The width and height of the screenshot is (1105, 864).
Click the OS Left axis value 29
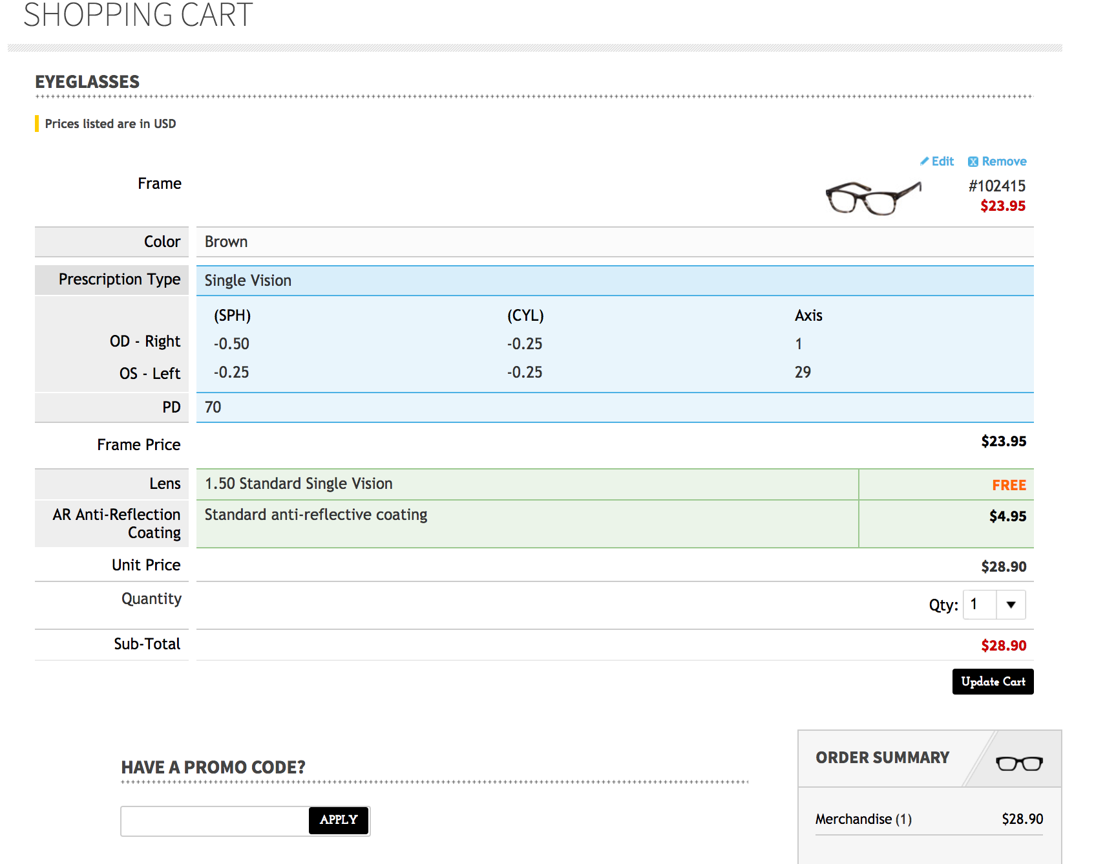(x=803, y=373)
